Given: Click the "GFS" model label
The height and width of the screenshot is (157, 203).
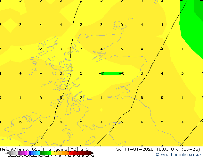Looking at the screenshot, I should [85, 149].
